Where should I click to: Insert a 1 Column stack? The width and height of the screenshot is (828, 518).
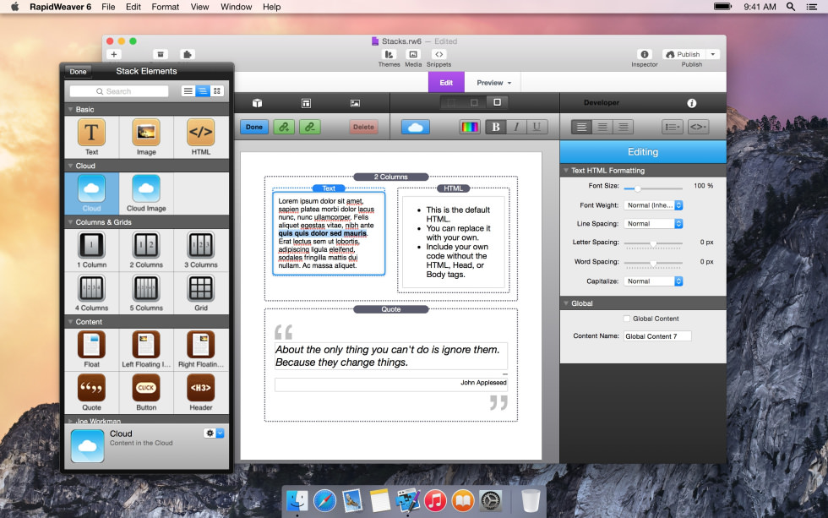[91, 250]
